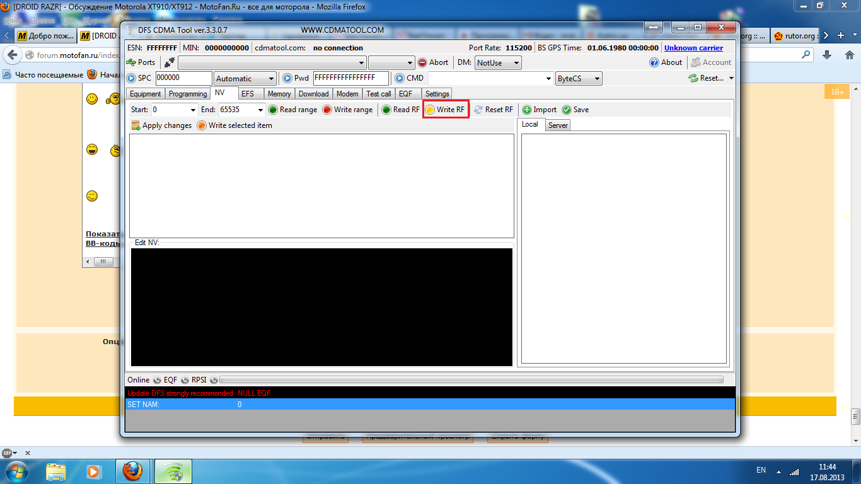Switch to the Modem tab

tap(347, 94)
